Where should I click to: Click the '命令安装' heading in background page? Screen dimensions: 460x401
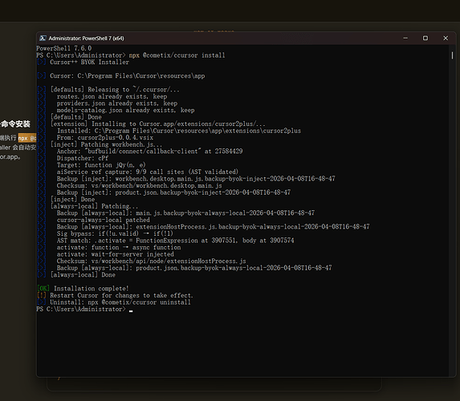pos(15,124)
